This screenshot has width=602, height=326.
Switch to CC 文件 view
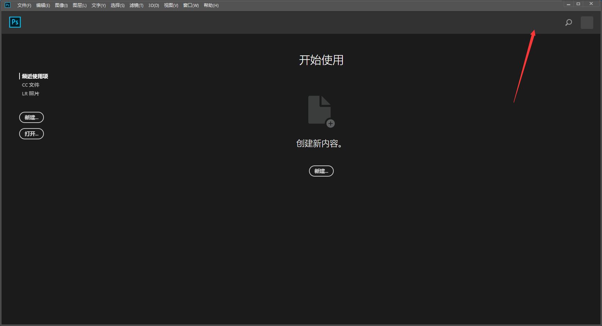tap(31, 85)
